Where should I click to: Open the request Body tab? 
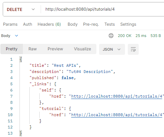tap(72, 24)
